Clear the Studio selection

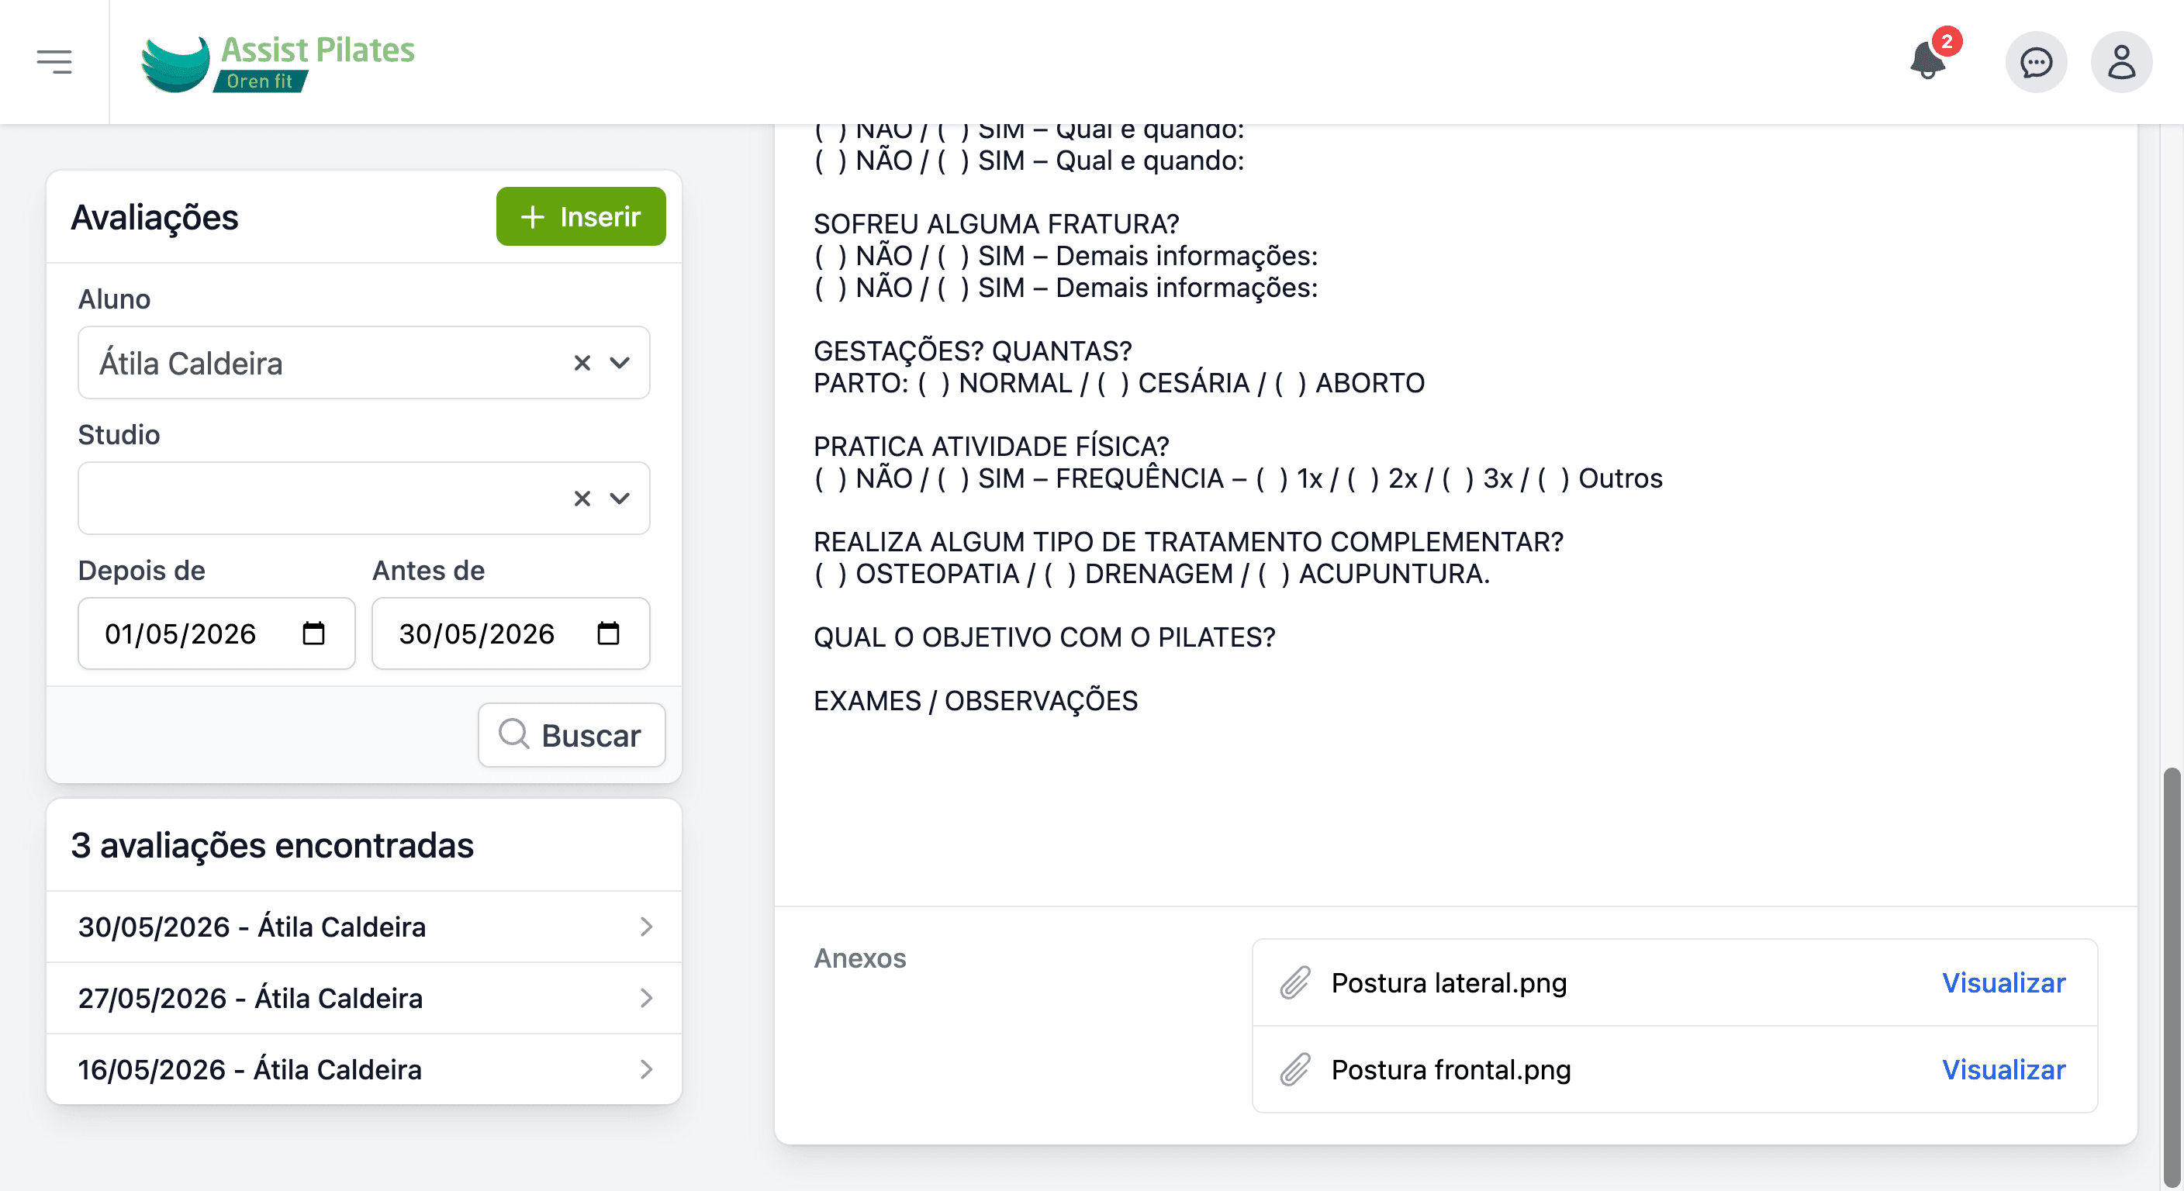[x=582, y=499]
